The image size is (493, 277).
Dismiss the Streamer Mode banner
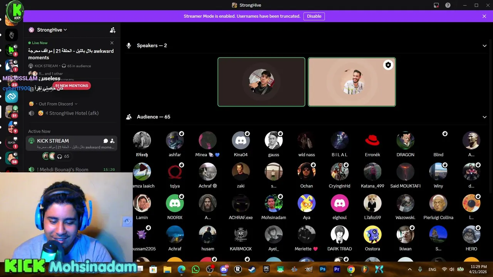point(484,16)
